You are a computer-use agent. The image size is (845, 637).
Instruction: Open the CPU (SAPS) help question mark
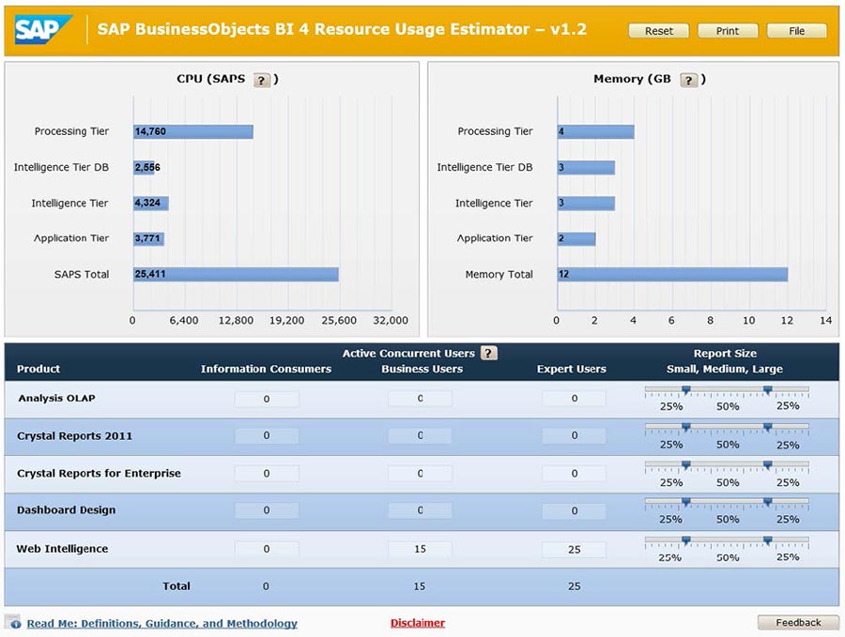pyautogui.click(x=261, y=81)
